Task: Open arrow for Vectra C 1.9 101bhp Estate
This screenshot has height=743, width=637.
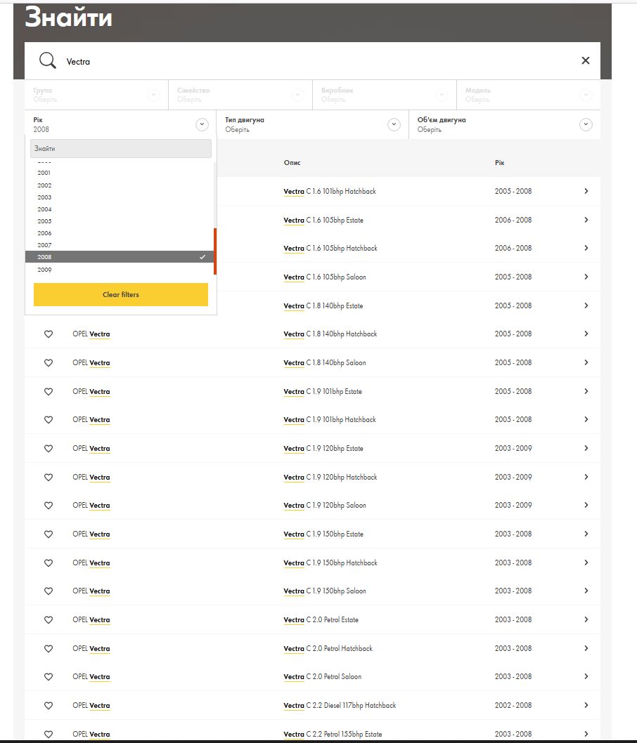Action: click(586, 391)
